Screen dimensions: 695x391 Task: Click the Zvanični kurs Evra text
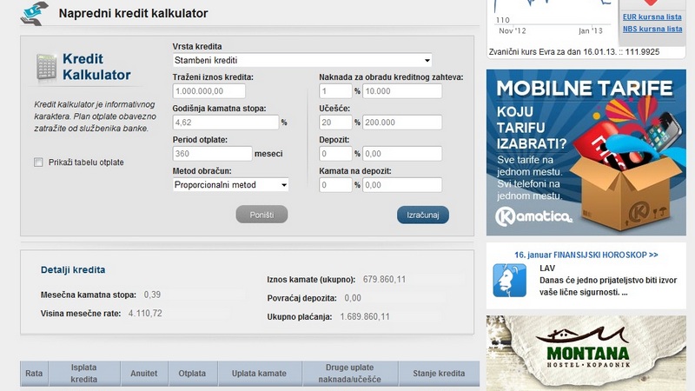(574, 52)
